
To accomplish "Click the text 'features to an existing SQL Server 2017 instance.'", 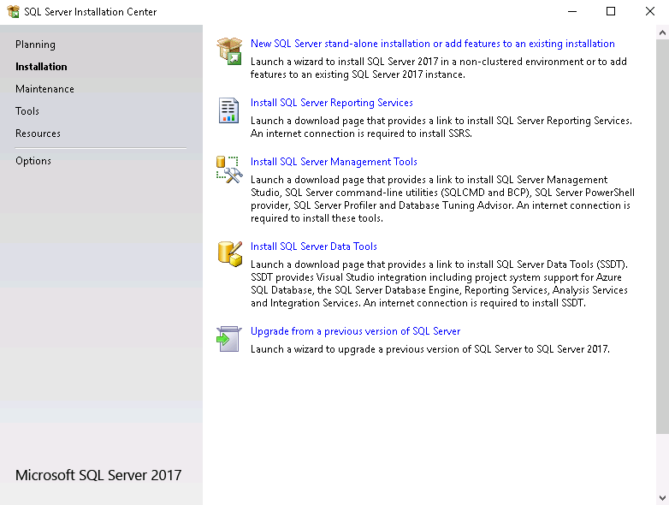I will (358, 74).
